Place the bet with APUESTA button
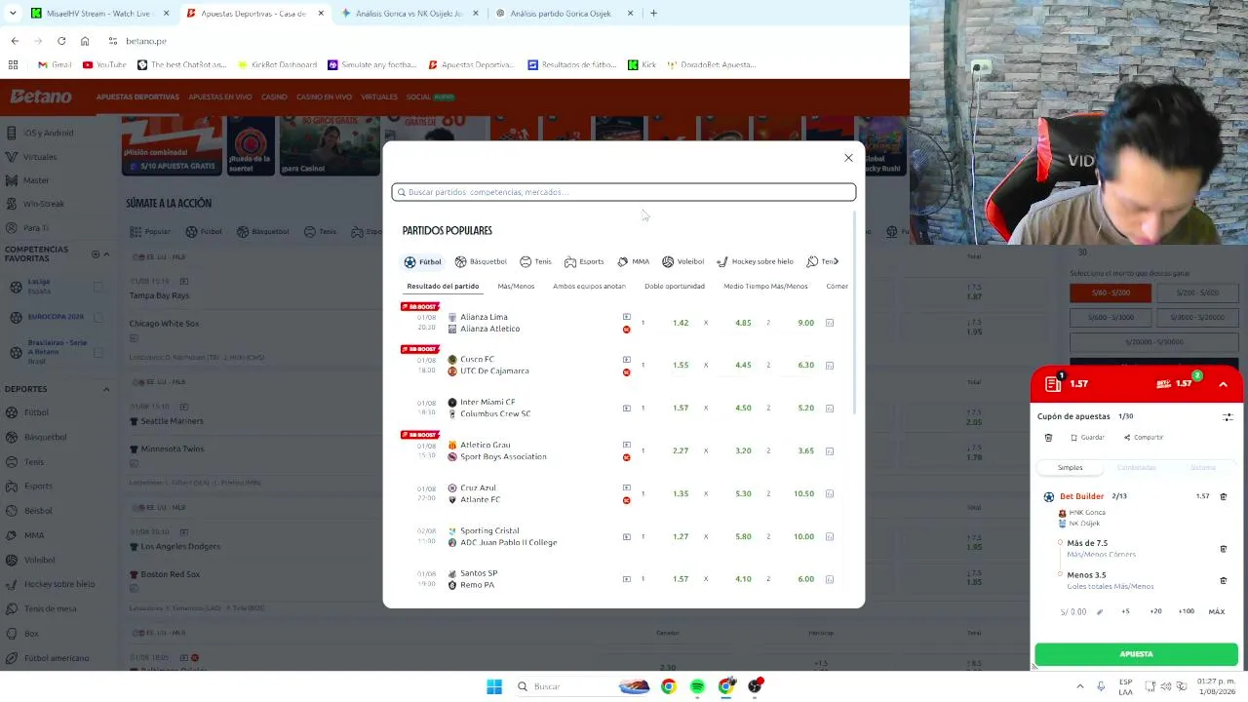 coord(1136,654)
